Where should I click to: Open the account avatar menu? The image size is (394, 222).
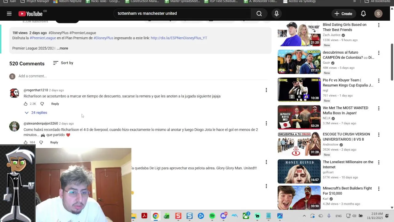(378, 14)
